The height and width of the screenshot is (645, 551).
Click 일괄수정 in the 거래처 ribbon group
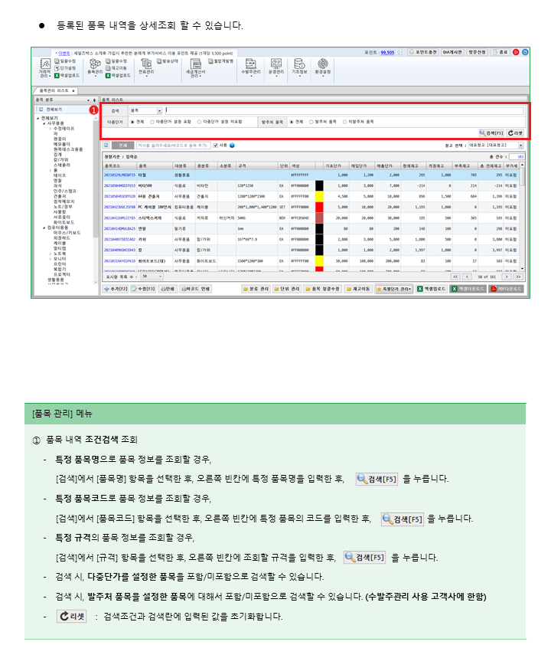click(x=65, y=61)
